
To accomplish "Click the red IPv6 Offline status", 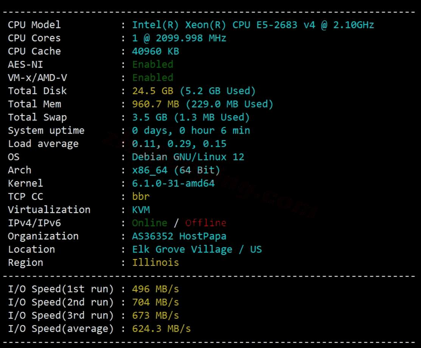I will click(x=205, y=223).
